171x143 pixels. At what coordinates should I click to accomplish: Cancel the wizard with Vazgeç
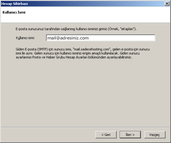click(155, 135)
